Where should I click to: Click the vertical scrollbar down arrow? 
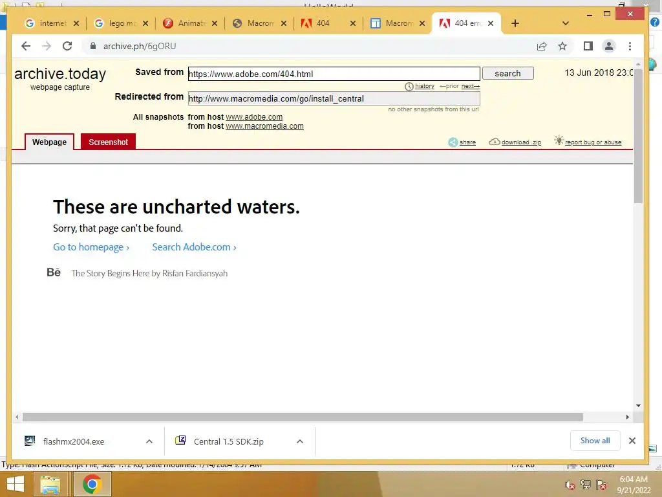click(x=638, y=406)
